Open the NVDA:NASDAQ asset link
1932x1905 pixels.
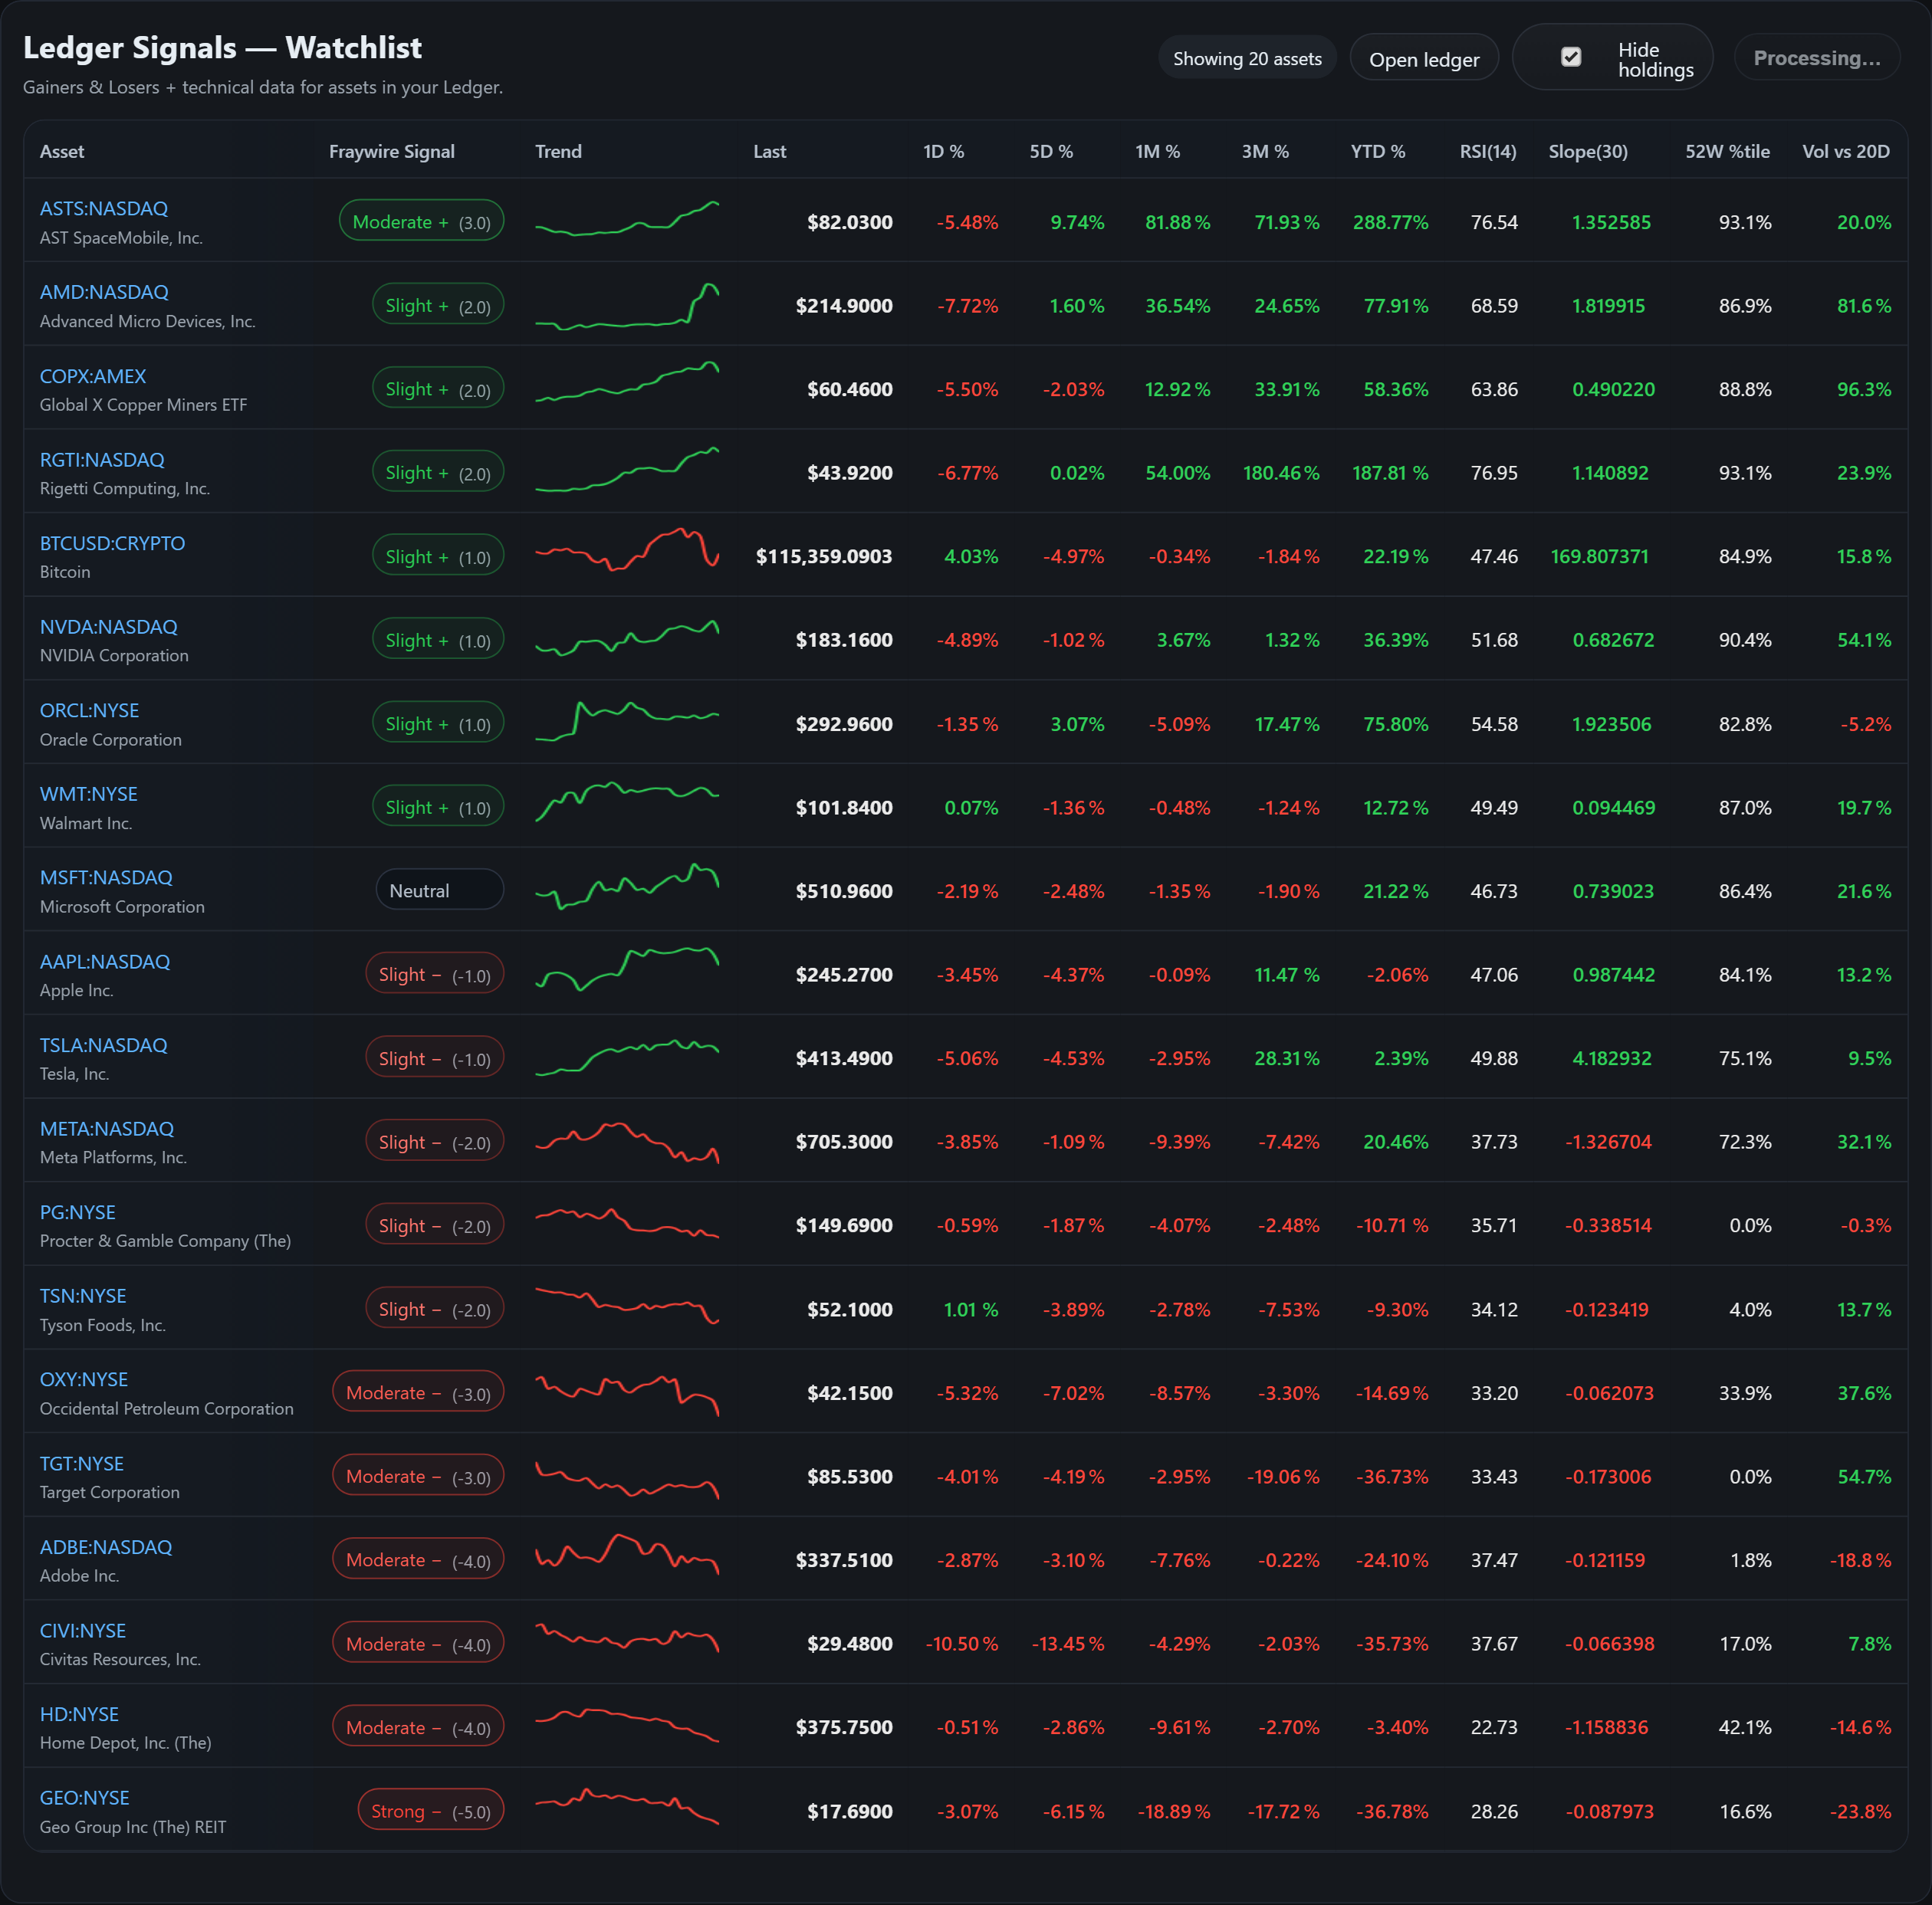108,627
